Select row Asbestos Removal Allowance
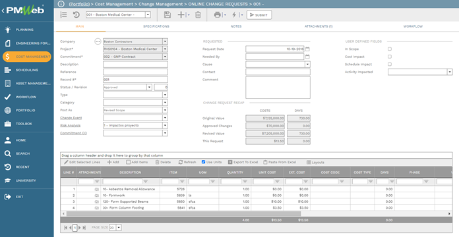Image resolution: width=459 pixels, height=237 pixels. click(256, 189)
